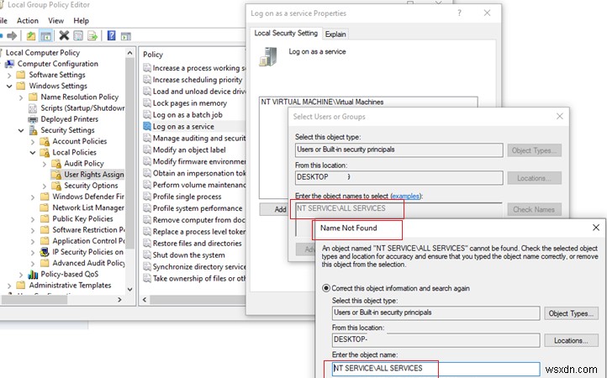Select 'Log on as a batch job' policy
This screenshot has width=607, height=378.
tap(187, 114)
